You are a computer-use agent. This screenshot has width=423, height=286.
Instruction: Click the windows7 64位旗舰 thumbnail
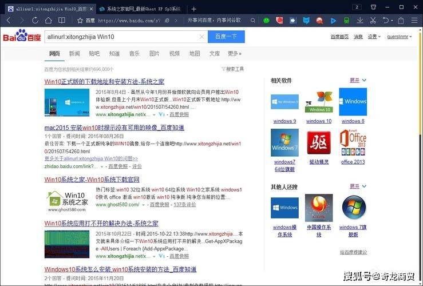click(284, 142)
